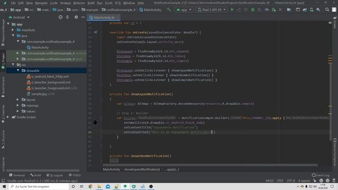The width and height of the screenshot is (338, 190).
Task: Open the TODO tool window button
Action: pos(74,175)
